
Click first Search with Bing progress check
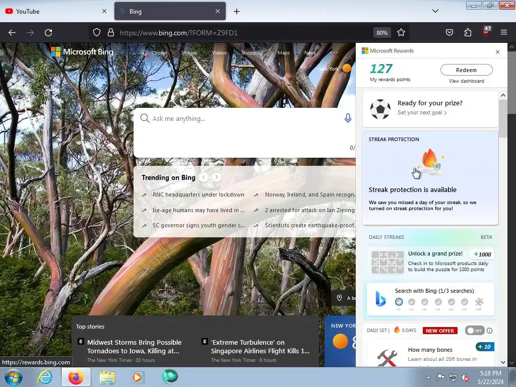[x=399, y=302]
